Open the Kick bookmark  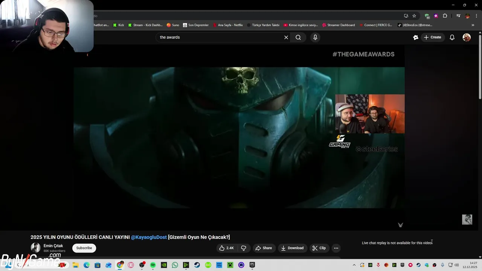[x=119, y=25]
